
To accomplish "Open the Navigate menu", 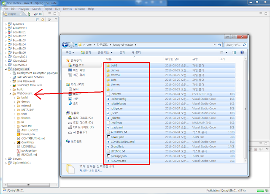I will pyautogui.click(x=24, y=9).
